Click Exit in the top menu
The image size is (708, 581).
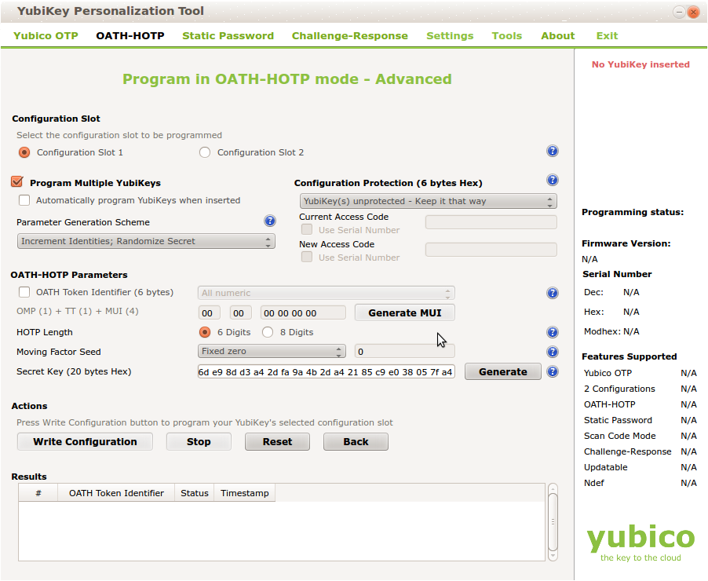click(607, 35)
